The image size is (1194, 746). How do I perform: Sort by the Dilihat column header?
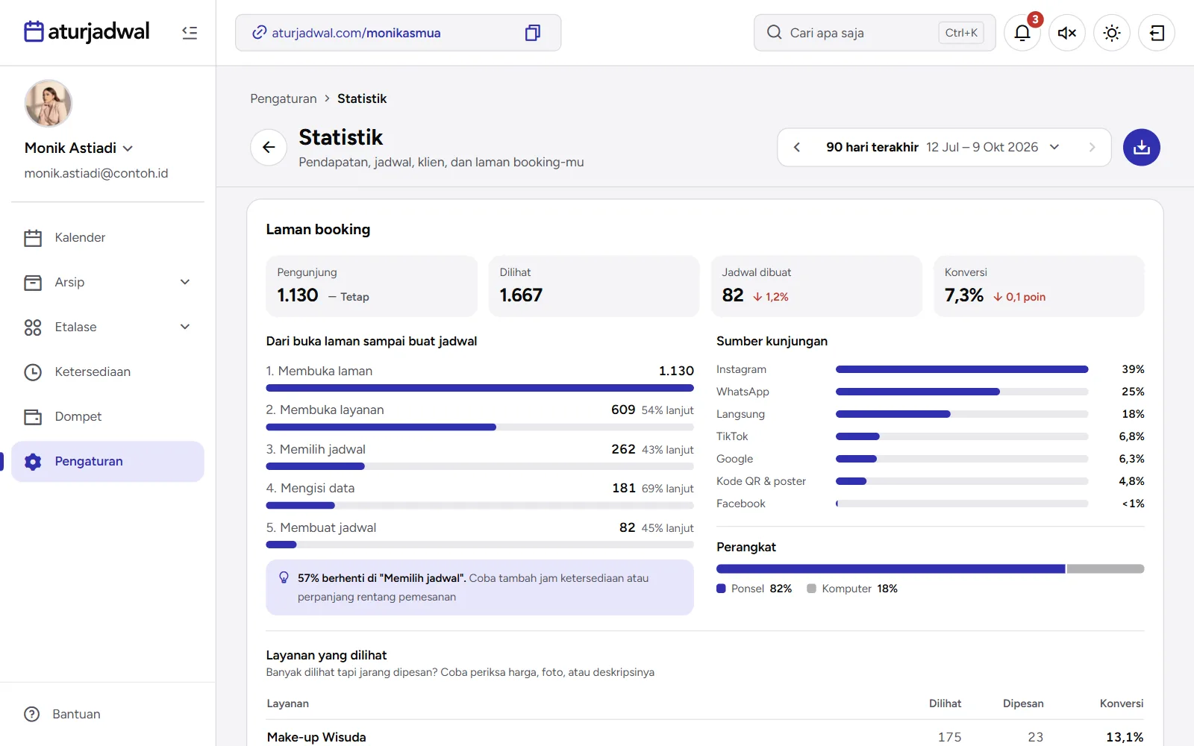point(945,703)
